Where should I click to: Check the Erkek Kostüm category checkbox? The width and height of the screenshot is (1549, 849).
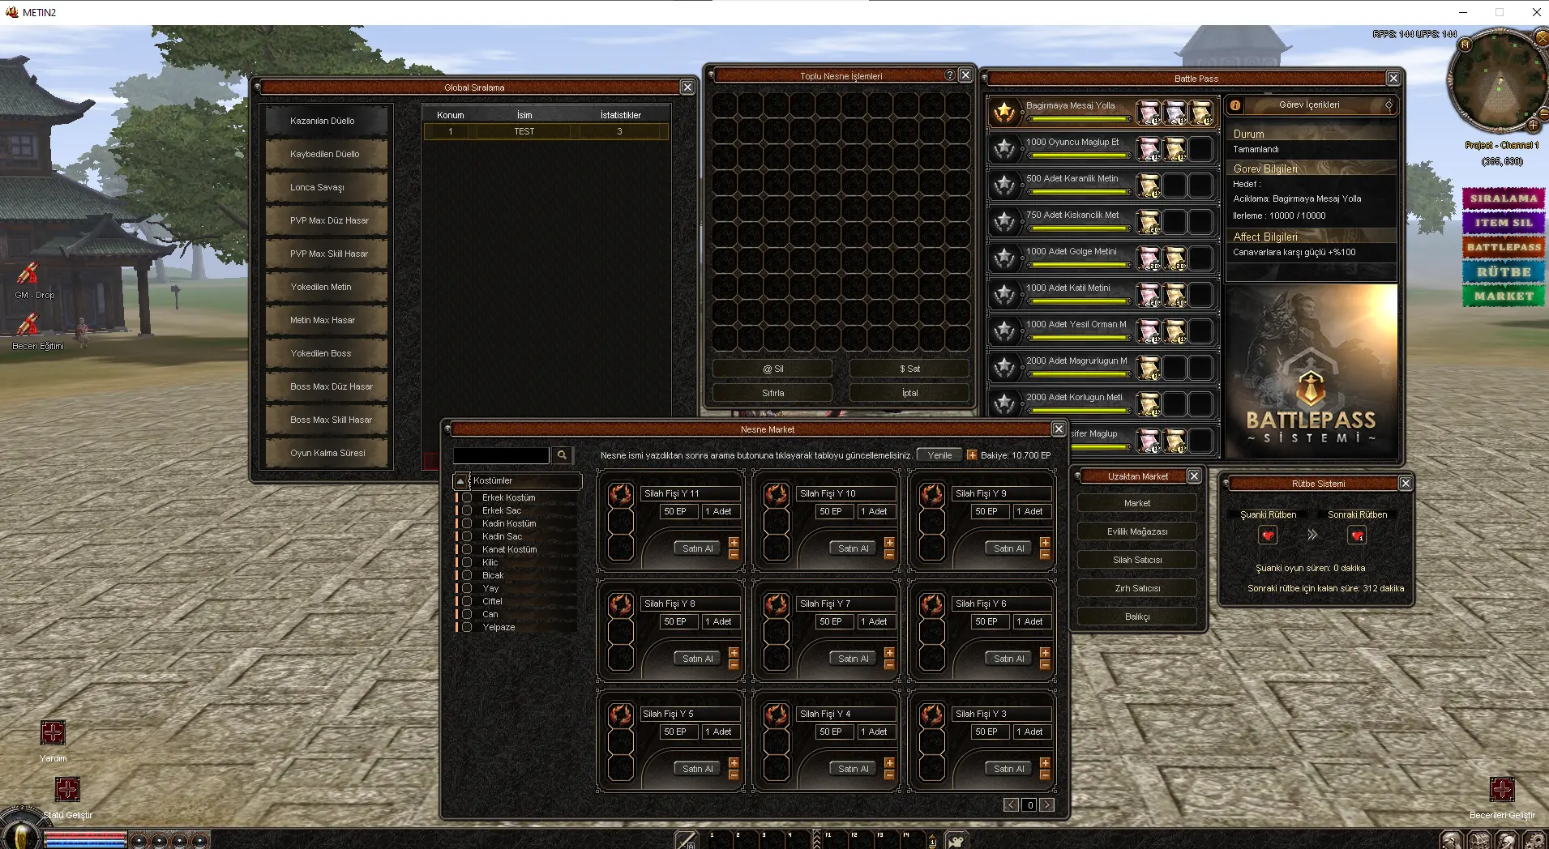coord(467,497)
